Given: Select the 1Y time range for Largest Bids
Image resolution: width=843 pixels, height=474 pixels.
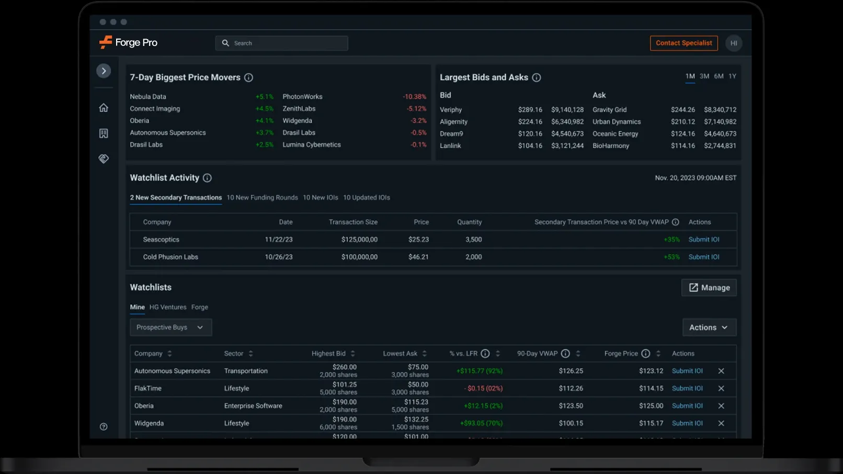Looking at the screenshot, I should coord(732,76).
